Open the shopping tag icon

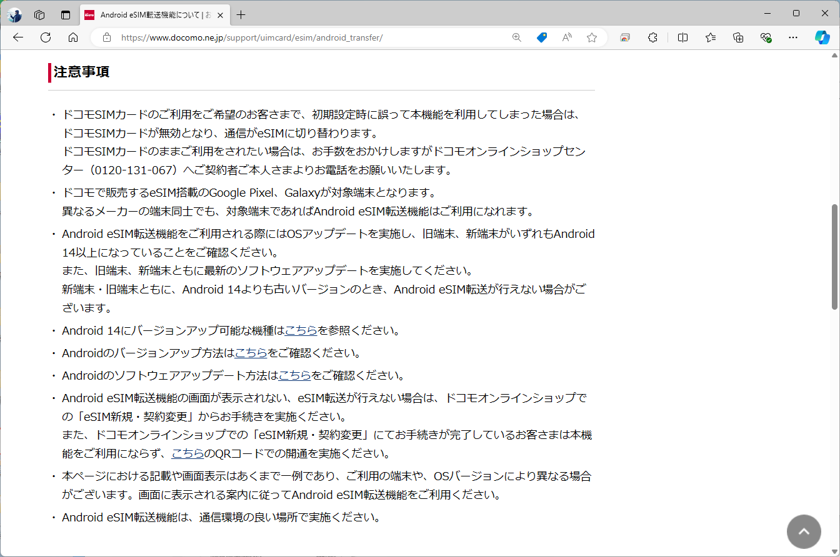click(541, 37)
